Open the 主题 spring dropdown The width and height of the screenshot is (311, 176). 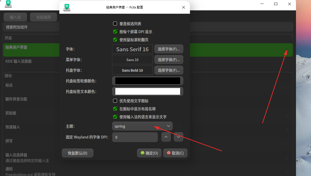(142, 126)
